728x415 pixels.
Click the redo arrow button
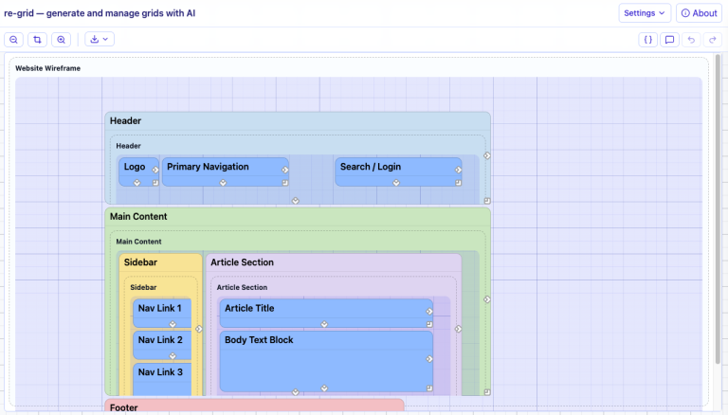(x=713, y=40)
